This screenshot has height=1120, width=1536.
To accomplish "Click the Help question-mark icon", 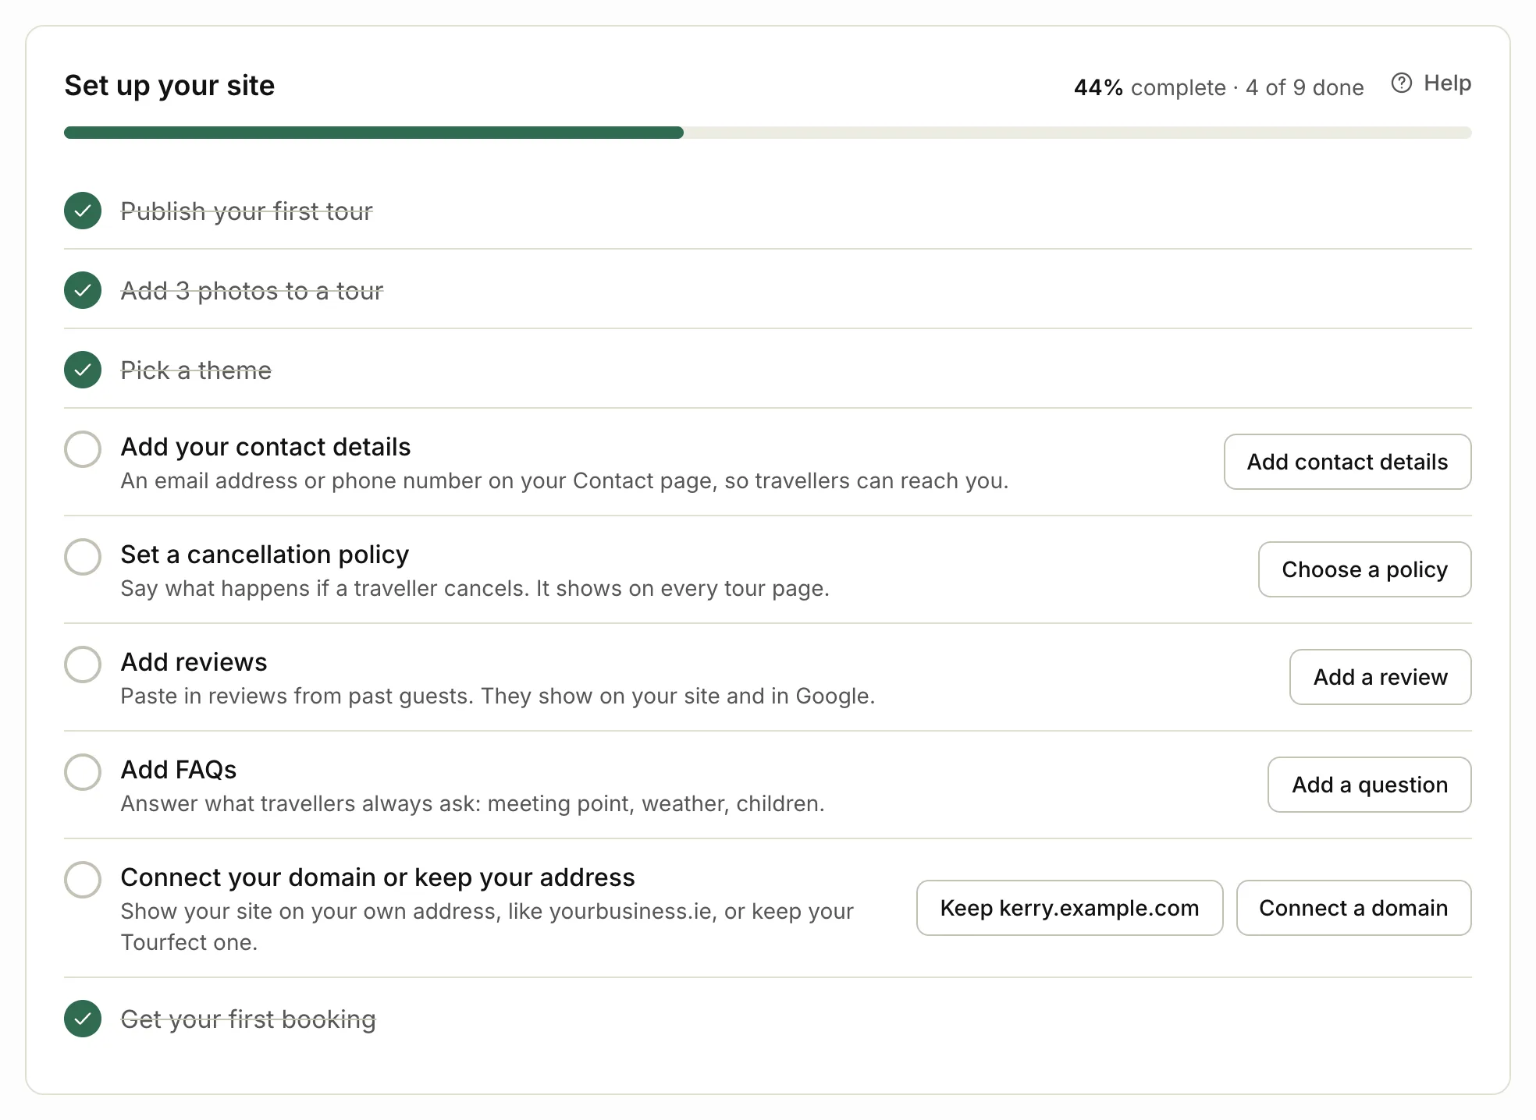I will 1401,83.
